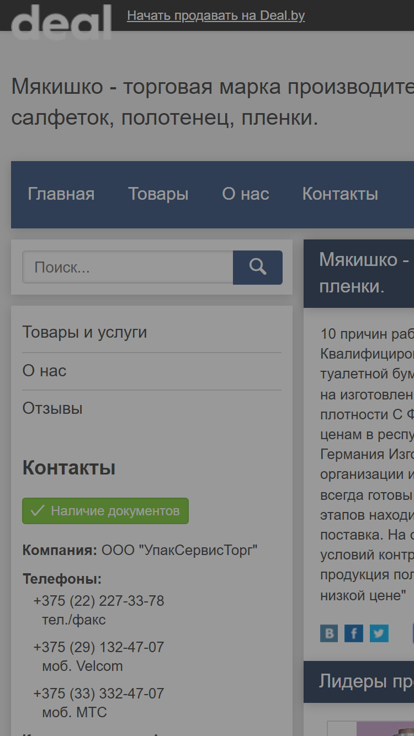
Task: Open the Главная menu item
Action: 61,194
